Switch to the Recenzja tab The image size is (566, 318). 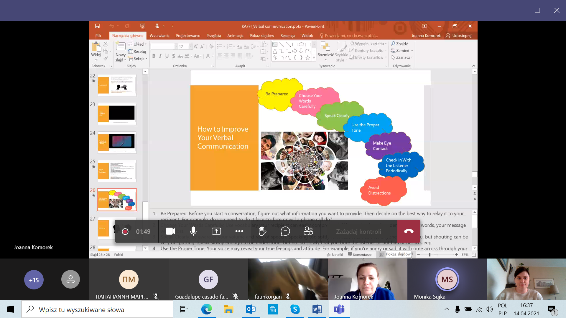[288, 36]
